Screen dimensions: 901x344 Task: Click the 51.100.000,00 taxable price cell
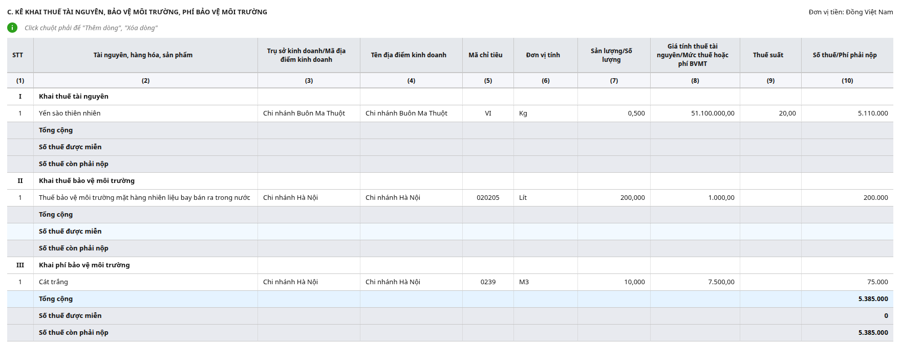[695, 113]
